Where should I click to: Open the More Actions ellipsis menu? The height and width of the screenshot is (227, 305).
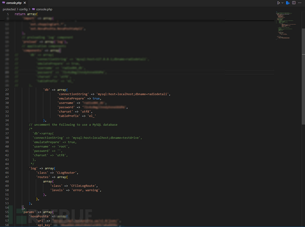301,3
